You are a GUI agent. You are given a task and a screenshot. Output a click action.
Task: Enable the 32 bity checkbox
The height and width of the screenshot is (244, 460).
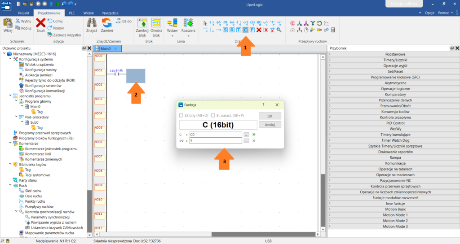point(181,115)
